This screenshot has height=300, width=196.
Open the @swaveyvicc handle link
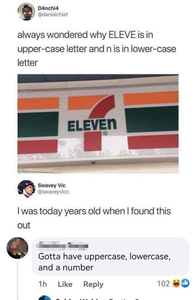(53, 192)
